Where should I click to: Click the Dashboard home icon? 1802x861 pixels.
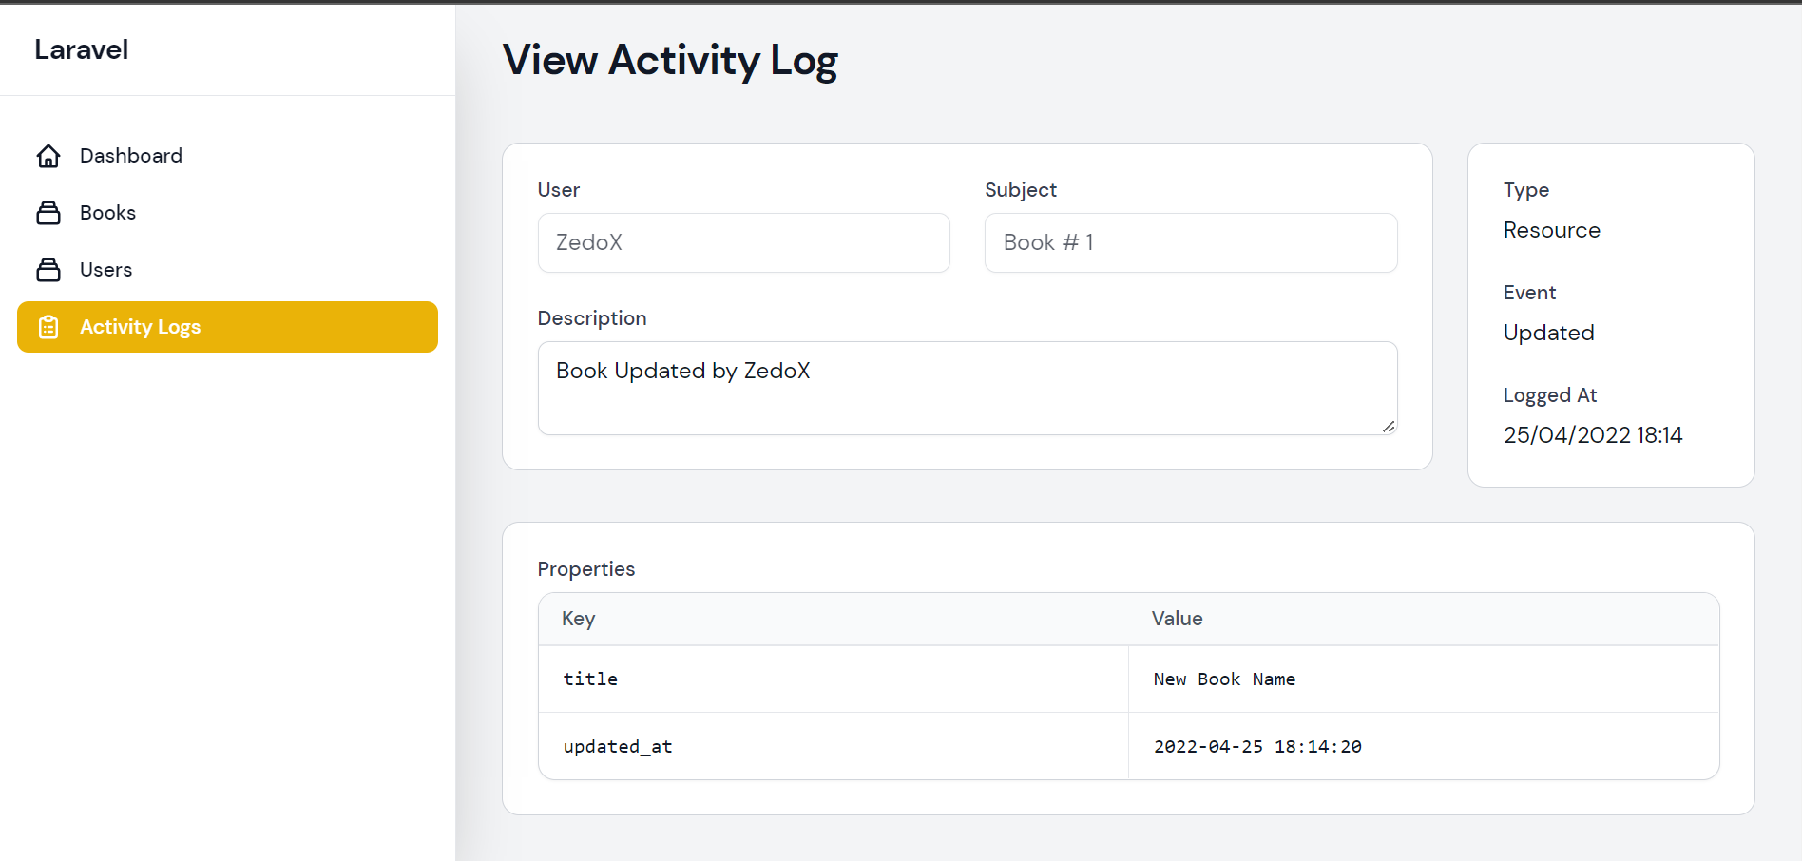click(48, 156)
